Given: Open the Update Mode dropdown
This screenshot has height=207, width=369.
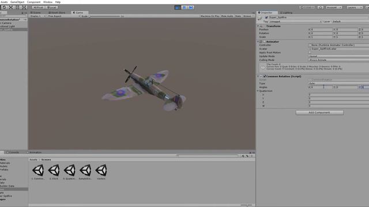Looking at the screenshot, I should click(338, 56).
